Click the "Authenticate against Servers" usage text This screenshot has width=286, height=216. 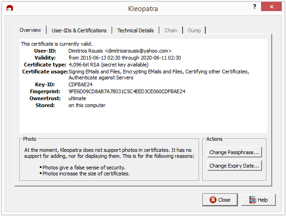pos(101,78)
